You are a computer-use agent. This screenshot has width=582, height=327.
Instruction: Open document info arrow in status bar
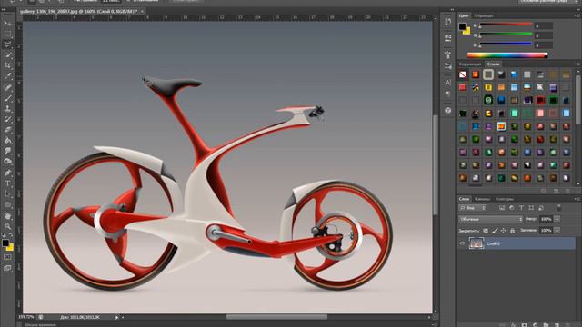(116, 317)
